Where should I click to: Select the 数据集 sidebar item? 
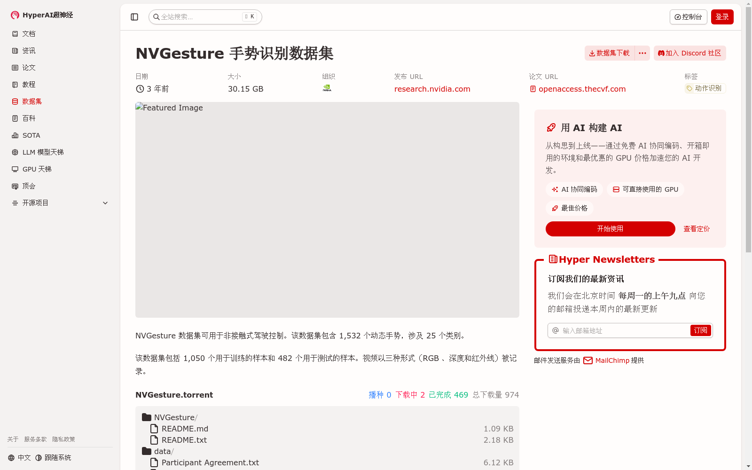(x=60, y=102)
